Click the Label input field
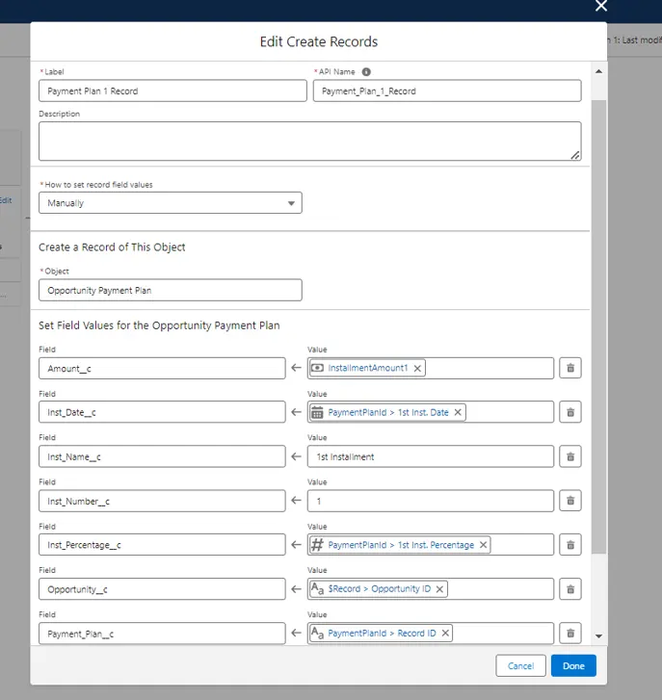Viewport: 662px width, 700px height. [172, 91]
